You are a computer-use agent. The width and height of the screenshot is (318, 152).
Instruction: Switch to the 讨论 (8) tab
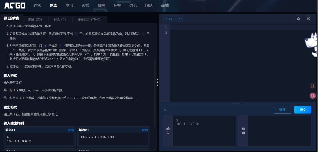[x=59, y=19]
